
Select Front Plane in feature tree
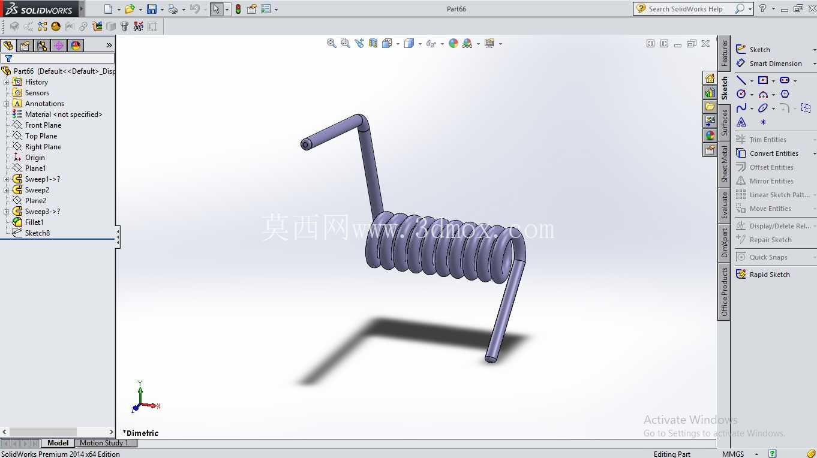[x=43, y=125]
